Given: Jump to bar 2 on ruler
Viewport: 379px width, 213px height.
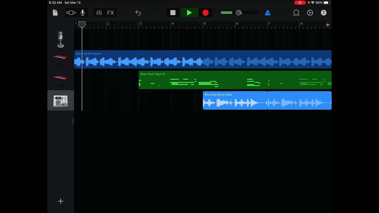Looking at the screenshot, I should click(108, 24).
